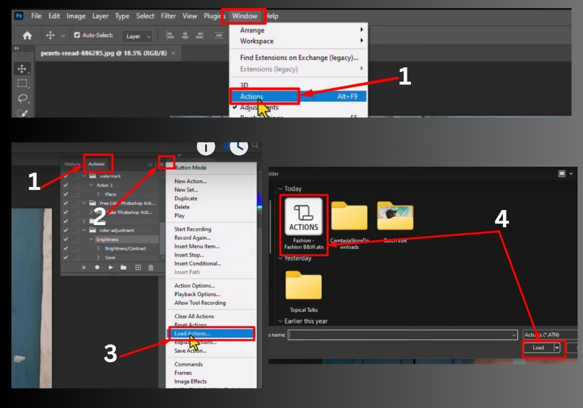This screenshot has height=408, width=583.
Task: Open the file name history dropdown
Action: (513, 335)
